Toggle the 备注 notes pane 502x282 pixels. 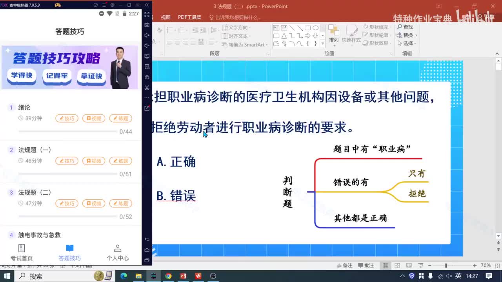tap(345, 266)
